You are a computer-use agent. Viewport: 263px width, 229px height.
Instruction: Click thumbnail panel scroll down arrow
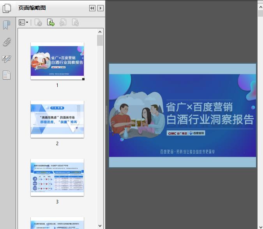(100, 226)
